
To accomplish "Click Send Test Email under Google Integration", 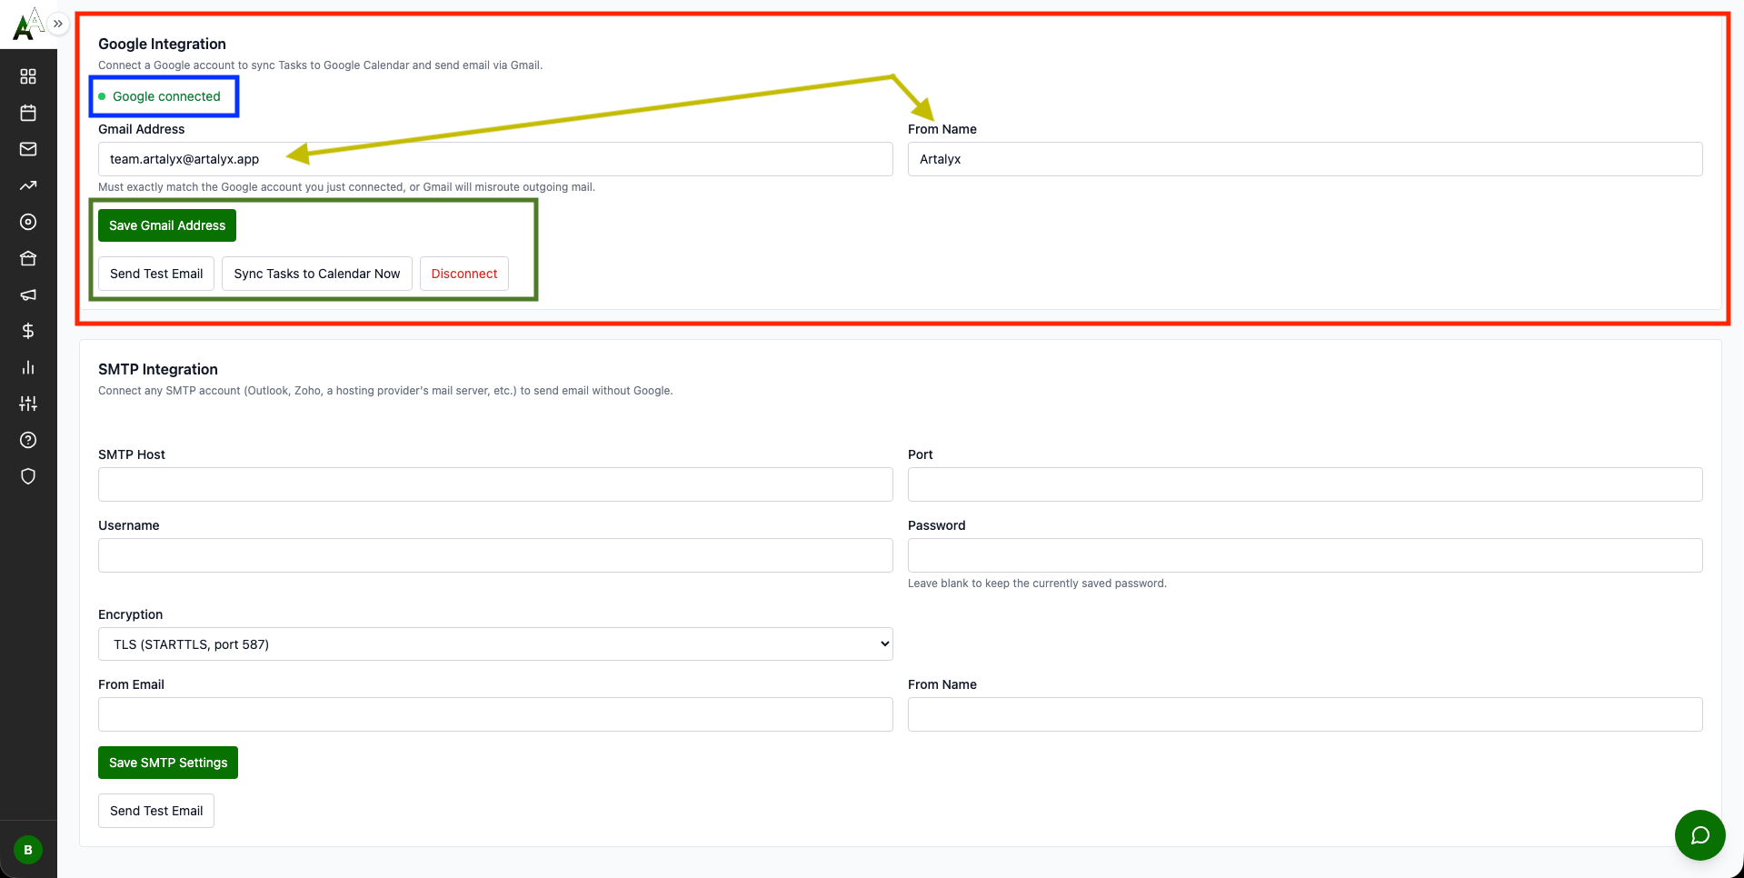I will (x=156, y=274).
